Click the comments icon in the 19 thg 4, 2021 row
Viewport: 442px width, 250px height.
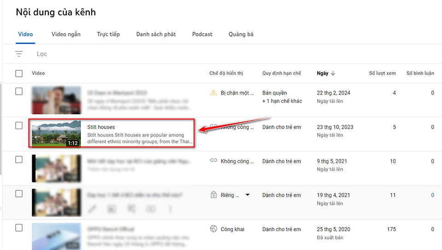(x=131, y=209)
